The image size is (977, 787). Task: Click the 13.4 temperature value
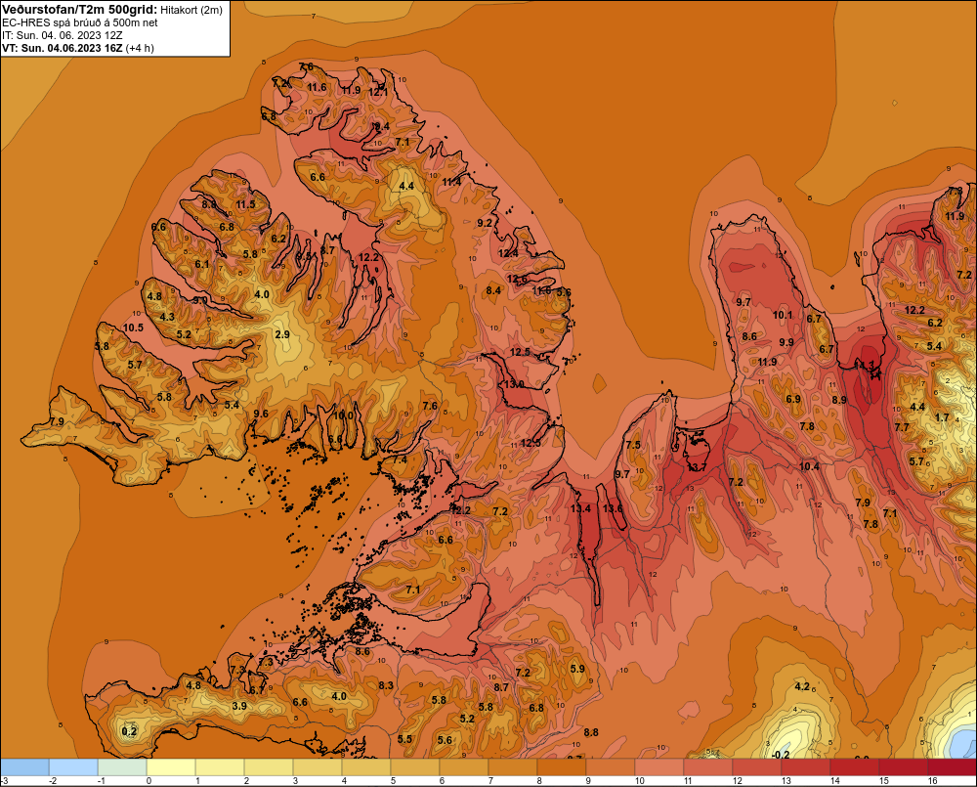click(580, 509)
